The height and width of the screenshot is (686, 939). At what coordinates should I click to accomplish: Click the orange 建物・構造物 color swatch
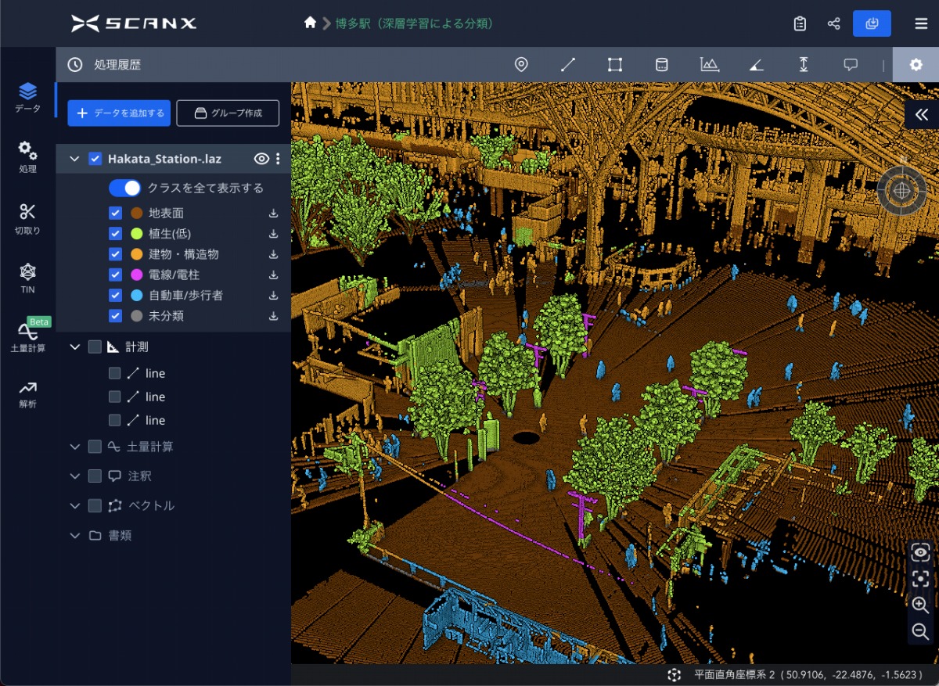[x=137, y=254]
